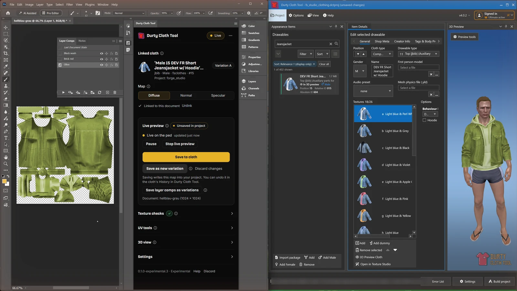This screenshot has width=517, height=291.
Task: Click Stop live preview button
Action: [180, 144]
